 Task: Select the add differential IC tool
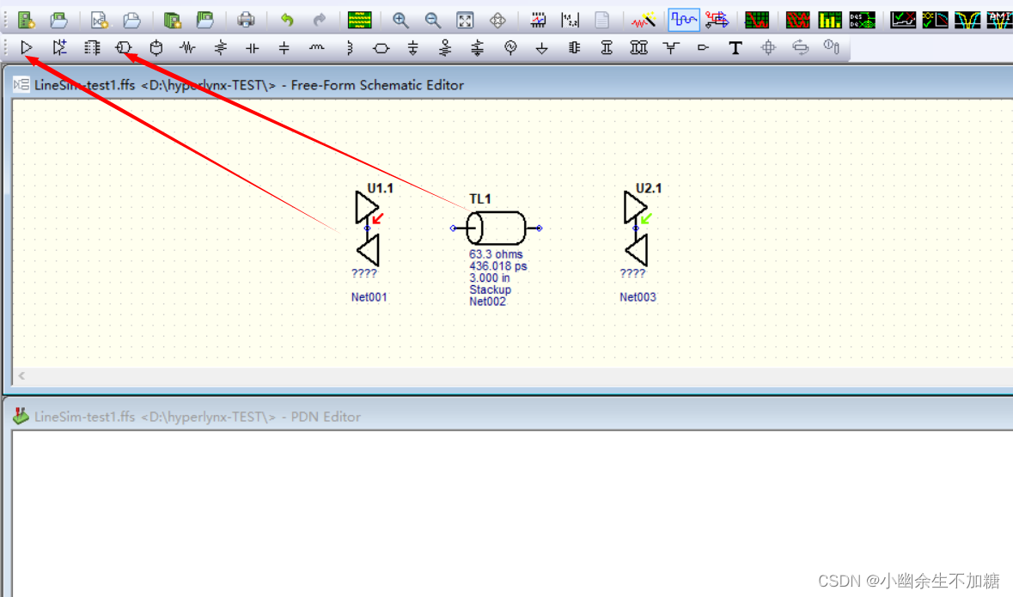(x=59, y=47)
